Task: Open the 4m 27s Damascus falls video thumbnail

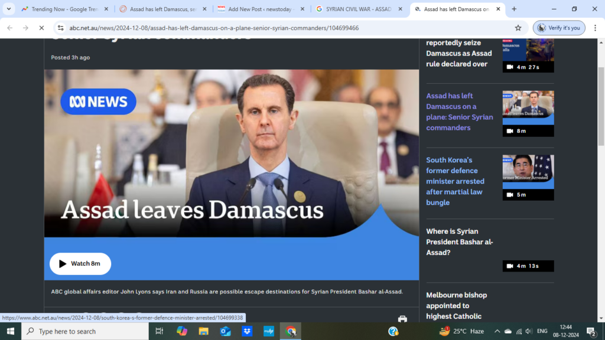Action: tap(528, 55)
